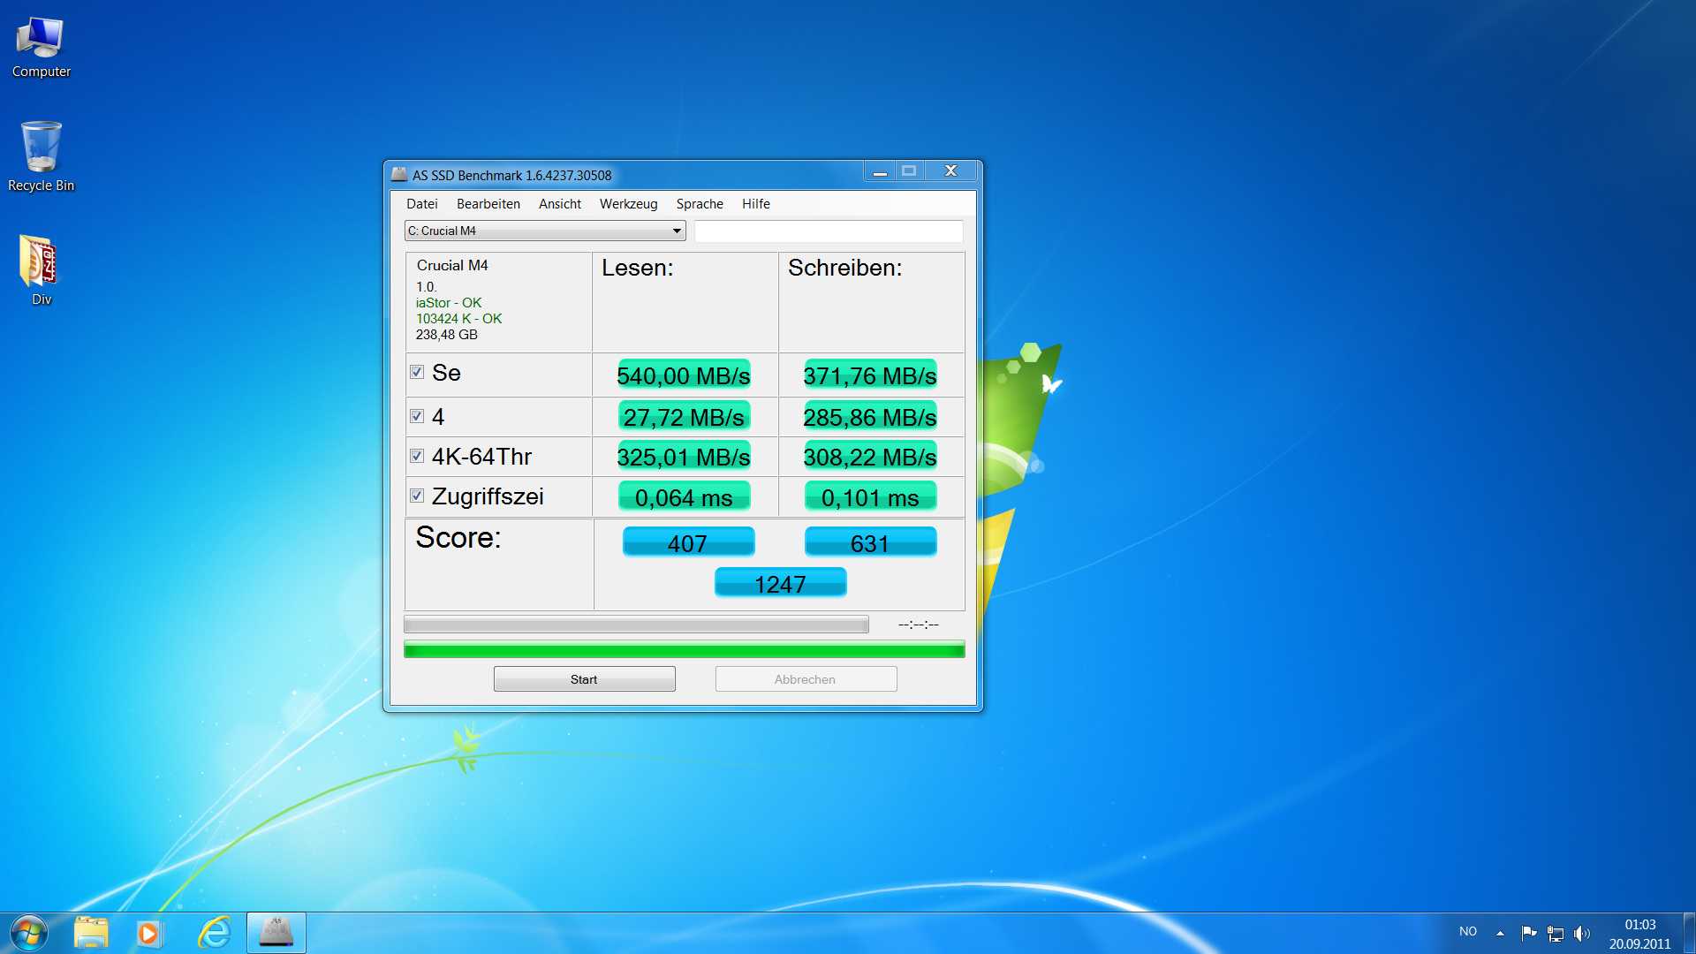This screenshot has height=954, width=1696.
Task: Show hidden tray icons arrow
Action: [1500, 933]
